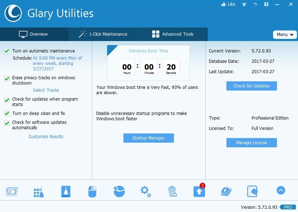The width and height of the screenshot is (298, 212).
Task: Click the Check for Updates button
Action: click(x=251, y=86)
